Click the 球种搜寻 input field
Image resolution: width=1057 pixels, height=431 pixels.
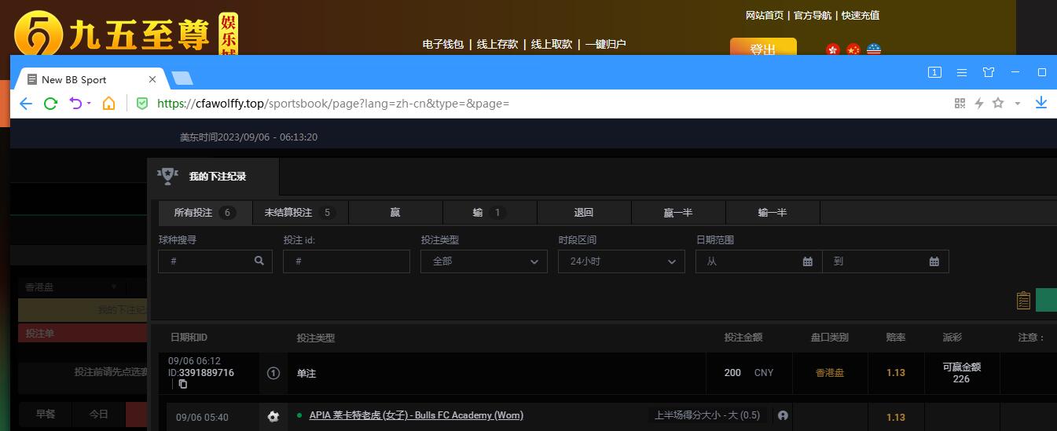click(x=215, y=261)
